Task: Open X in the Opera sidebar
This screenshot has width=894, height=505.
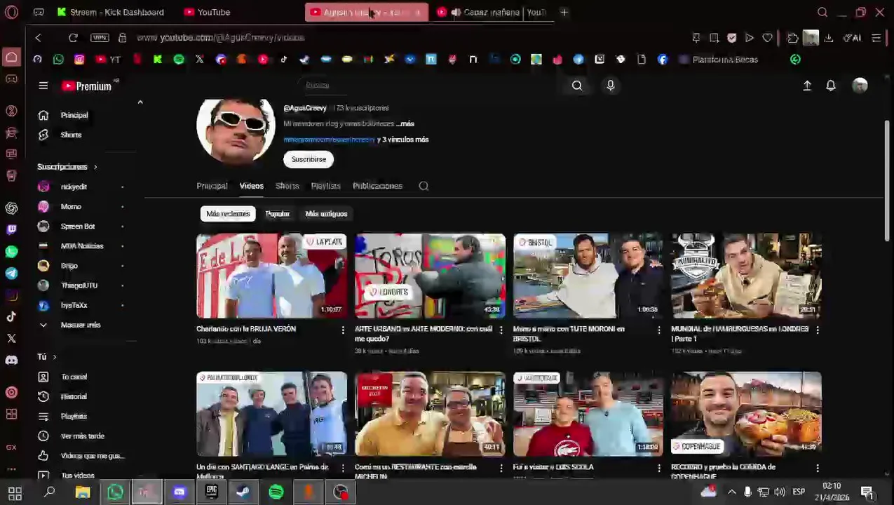Action: (x=11, y=338)
